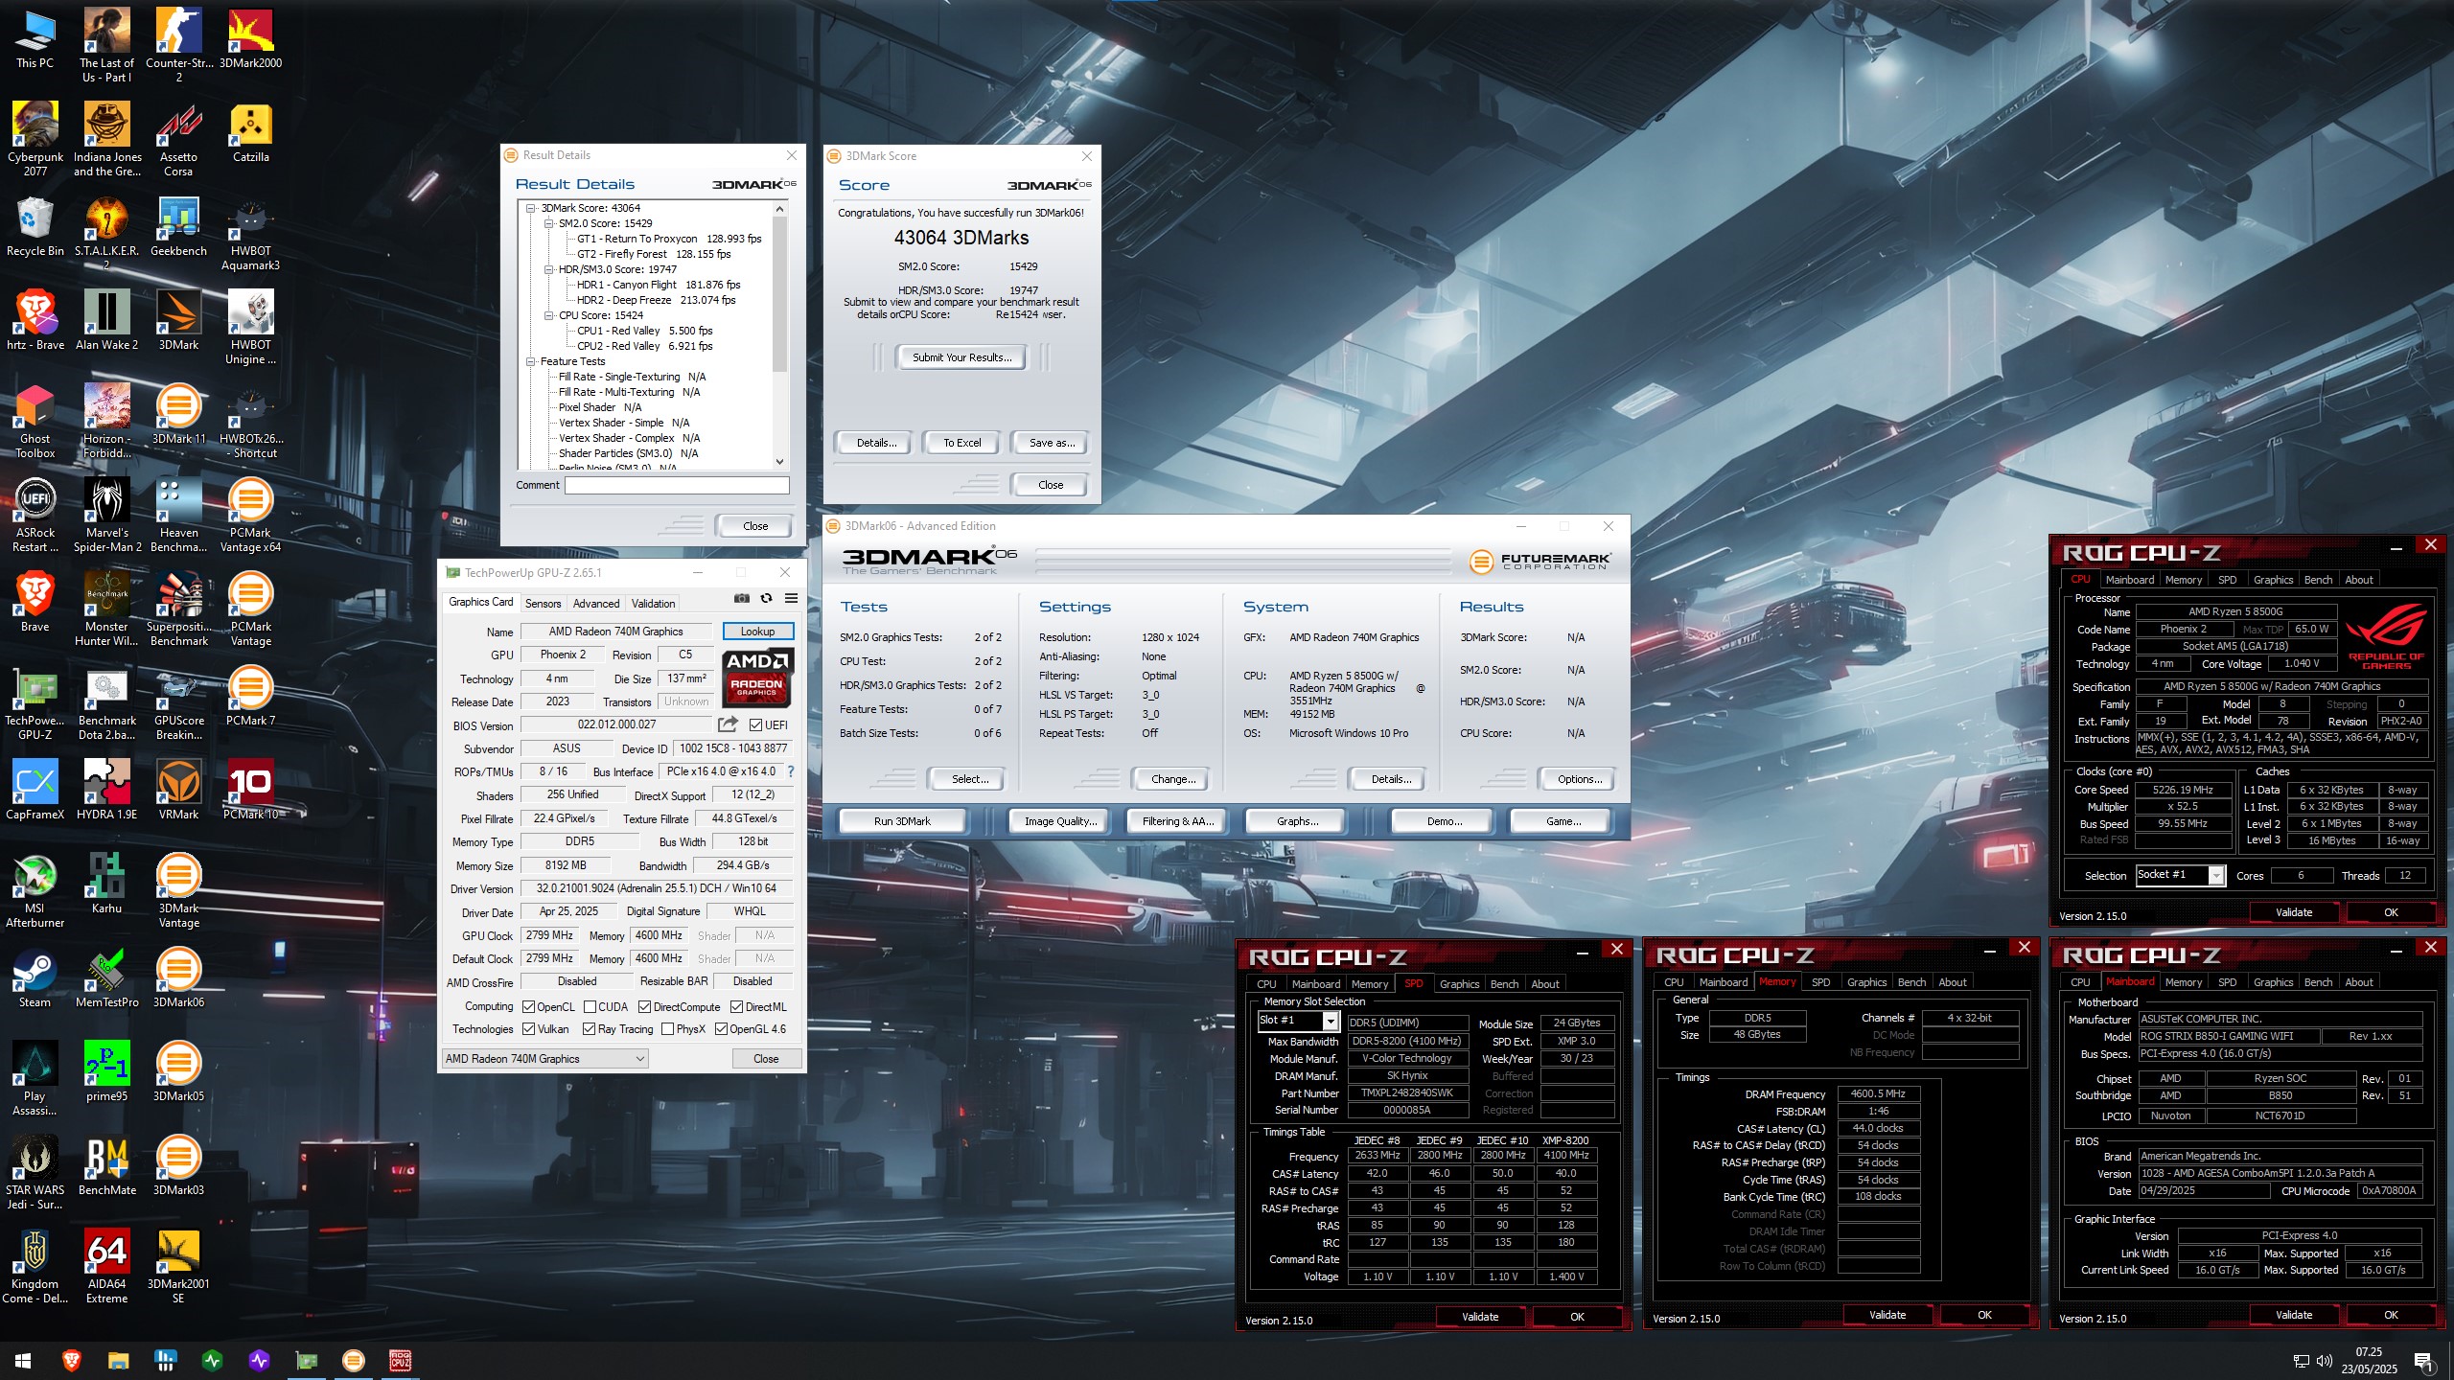Open the 3DMark2000 desktop icon
This screenshot has width=2454, height=1380.
click(x=250, y=40)
